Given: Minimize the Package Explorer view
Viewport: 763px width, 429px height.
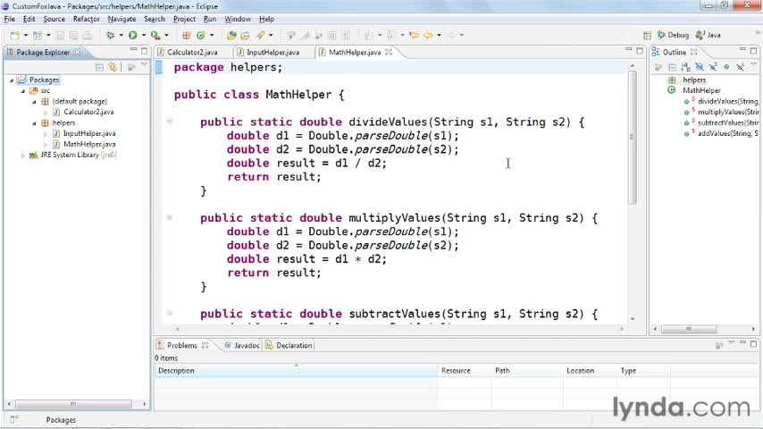Looking at the screenshot, I should tap(133, 50).
